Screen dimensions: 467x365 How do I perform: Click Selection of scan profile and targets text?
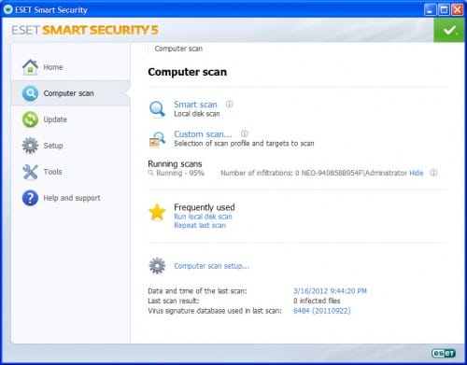(x=244, y=144)
